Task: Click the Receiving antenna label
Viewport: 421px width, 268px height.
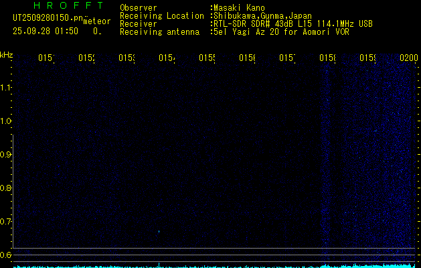Action: 159,32
